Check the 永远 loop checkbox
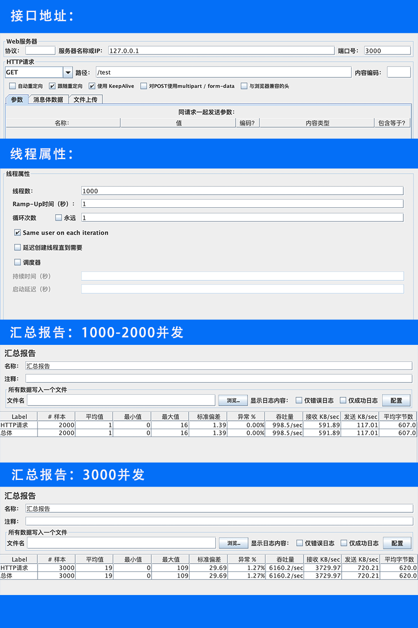Screen dimensions: 418x628 59,217
